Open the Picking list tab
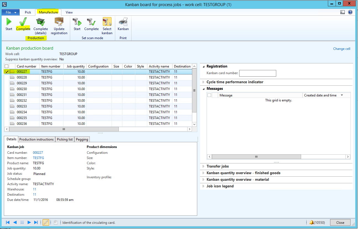Screen dimensions: 358x229 [x=65, y=139]
